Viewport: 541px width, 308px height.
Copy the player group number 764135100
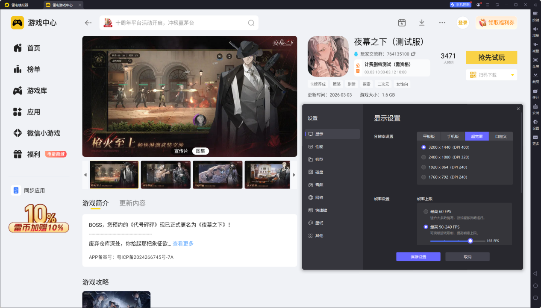tap(413, 54)
